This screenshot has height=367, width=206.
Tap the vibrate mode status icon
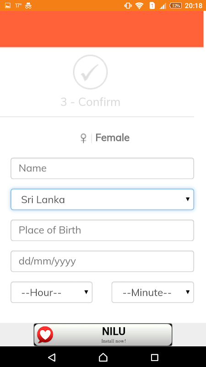(128, 6)
